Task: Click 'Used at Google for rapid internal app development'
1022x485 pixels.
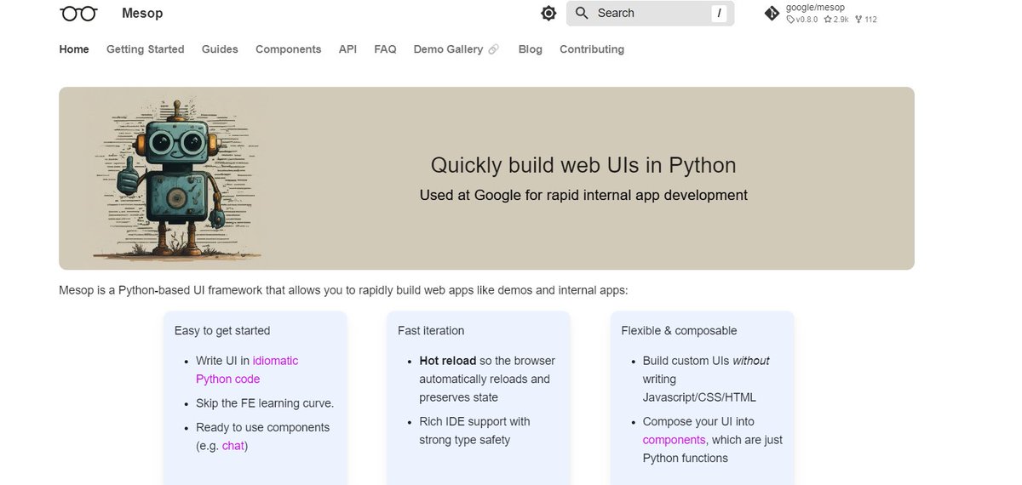Action: coord(583,195)
